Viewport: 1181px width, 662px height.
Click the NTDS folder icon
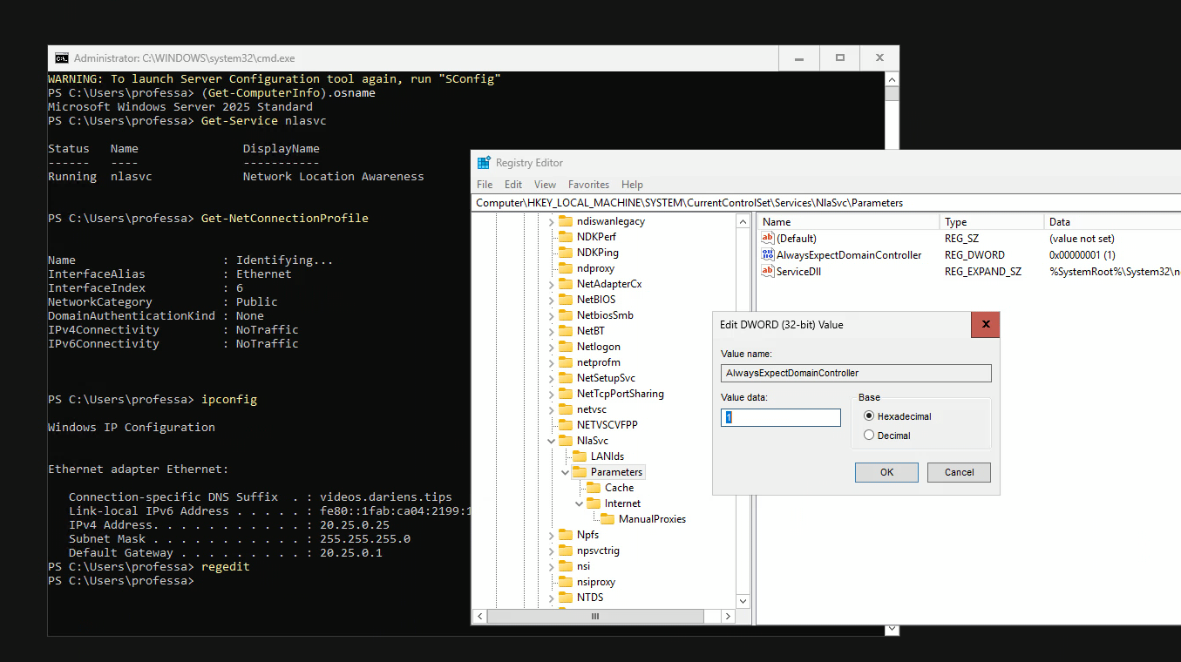click(566, 598)
